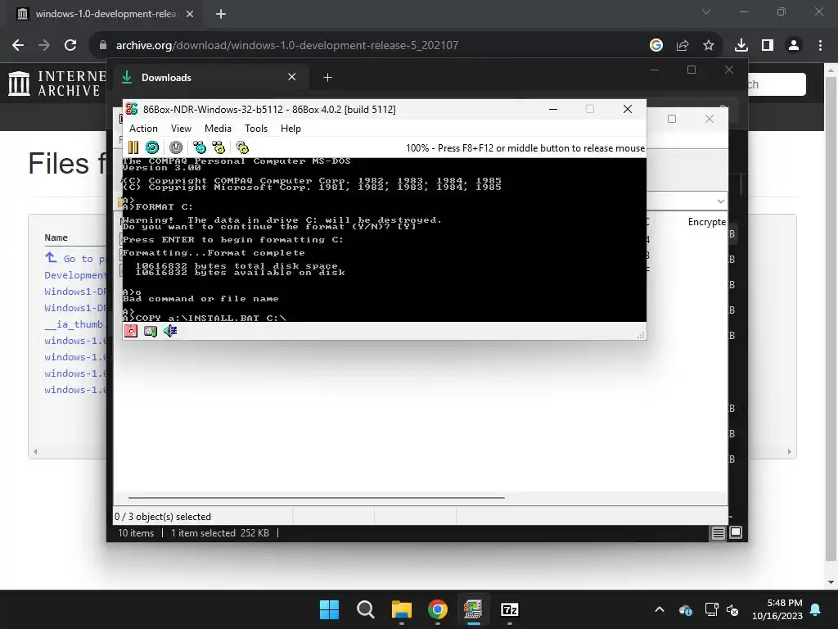Reload the archive.org page
This screenshot has width=838, height=629.
pyautogui.click(x=70, y=45)
